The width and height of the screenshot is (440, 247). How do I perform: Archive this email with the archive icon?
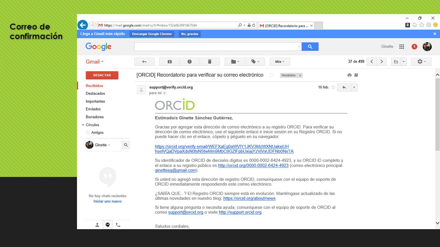[x=169, y=62]
